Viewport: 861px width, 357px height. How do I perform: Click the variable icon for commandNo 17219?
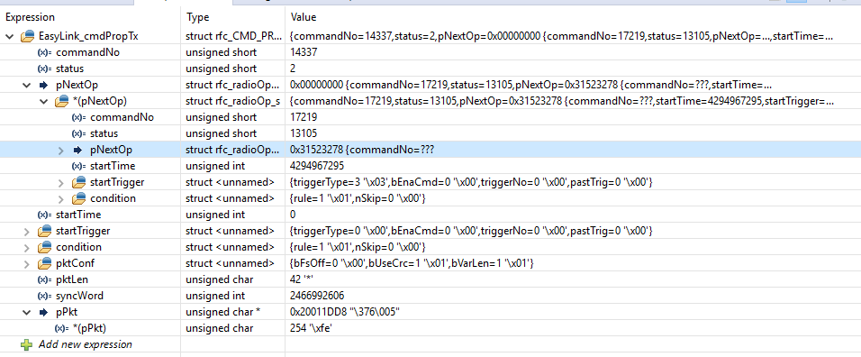point(78,117)
